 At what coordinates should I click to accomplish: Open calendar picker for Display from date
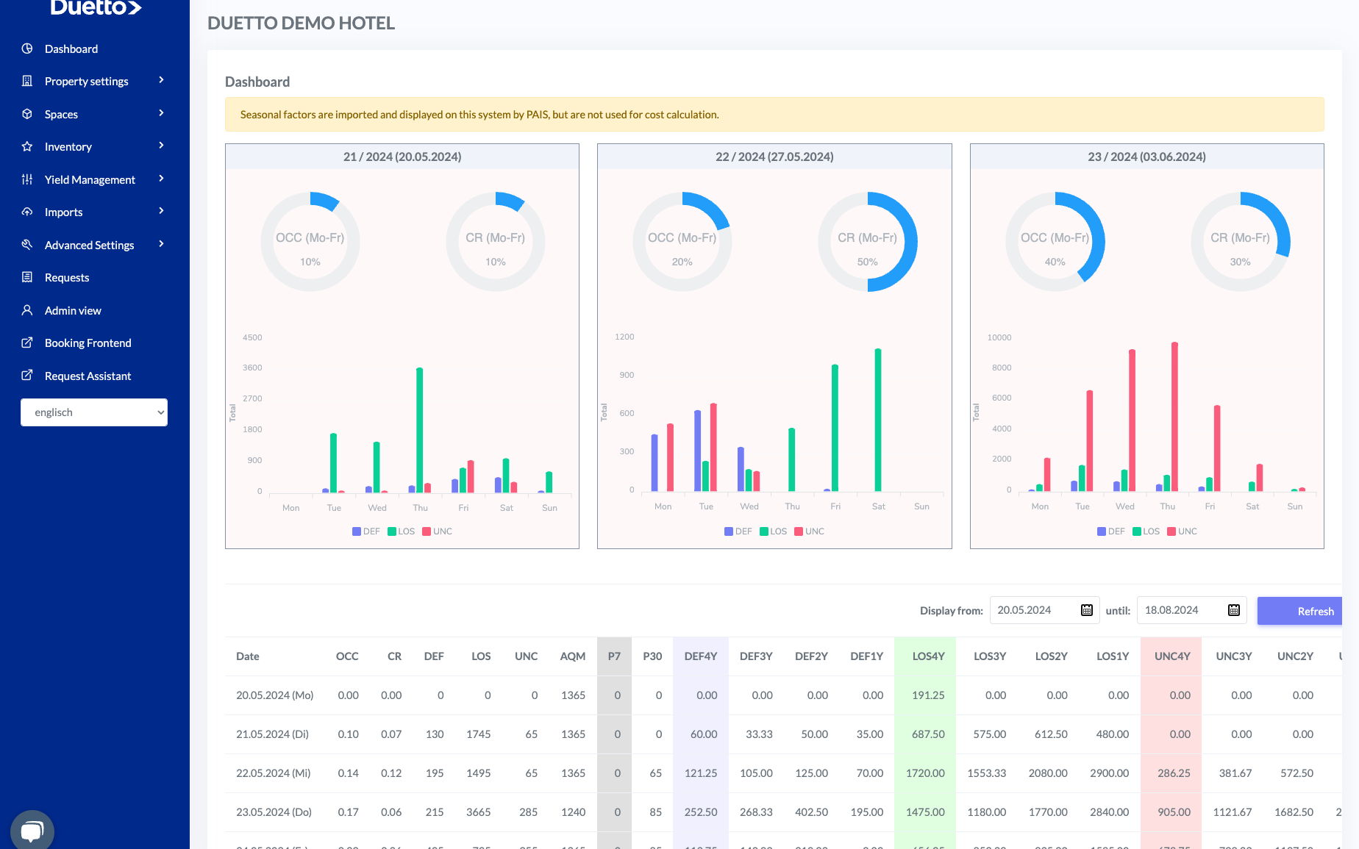tap(1086, 610)
